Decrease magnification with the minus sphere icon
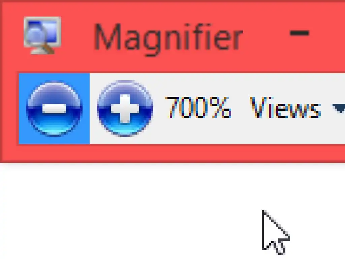 pos(54,109)
